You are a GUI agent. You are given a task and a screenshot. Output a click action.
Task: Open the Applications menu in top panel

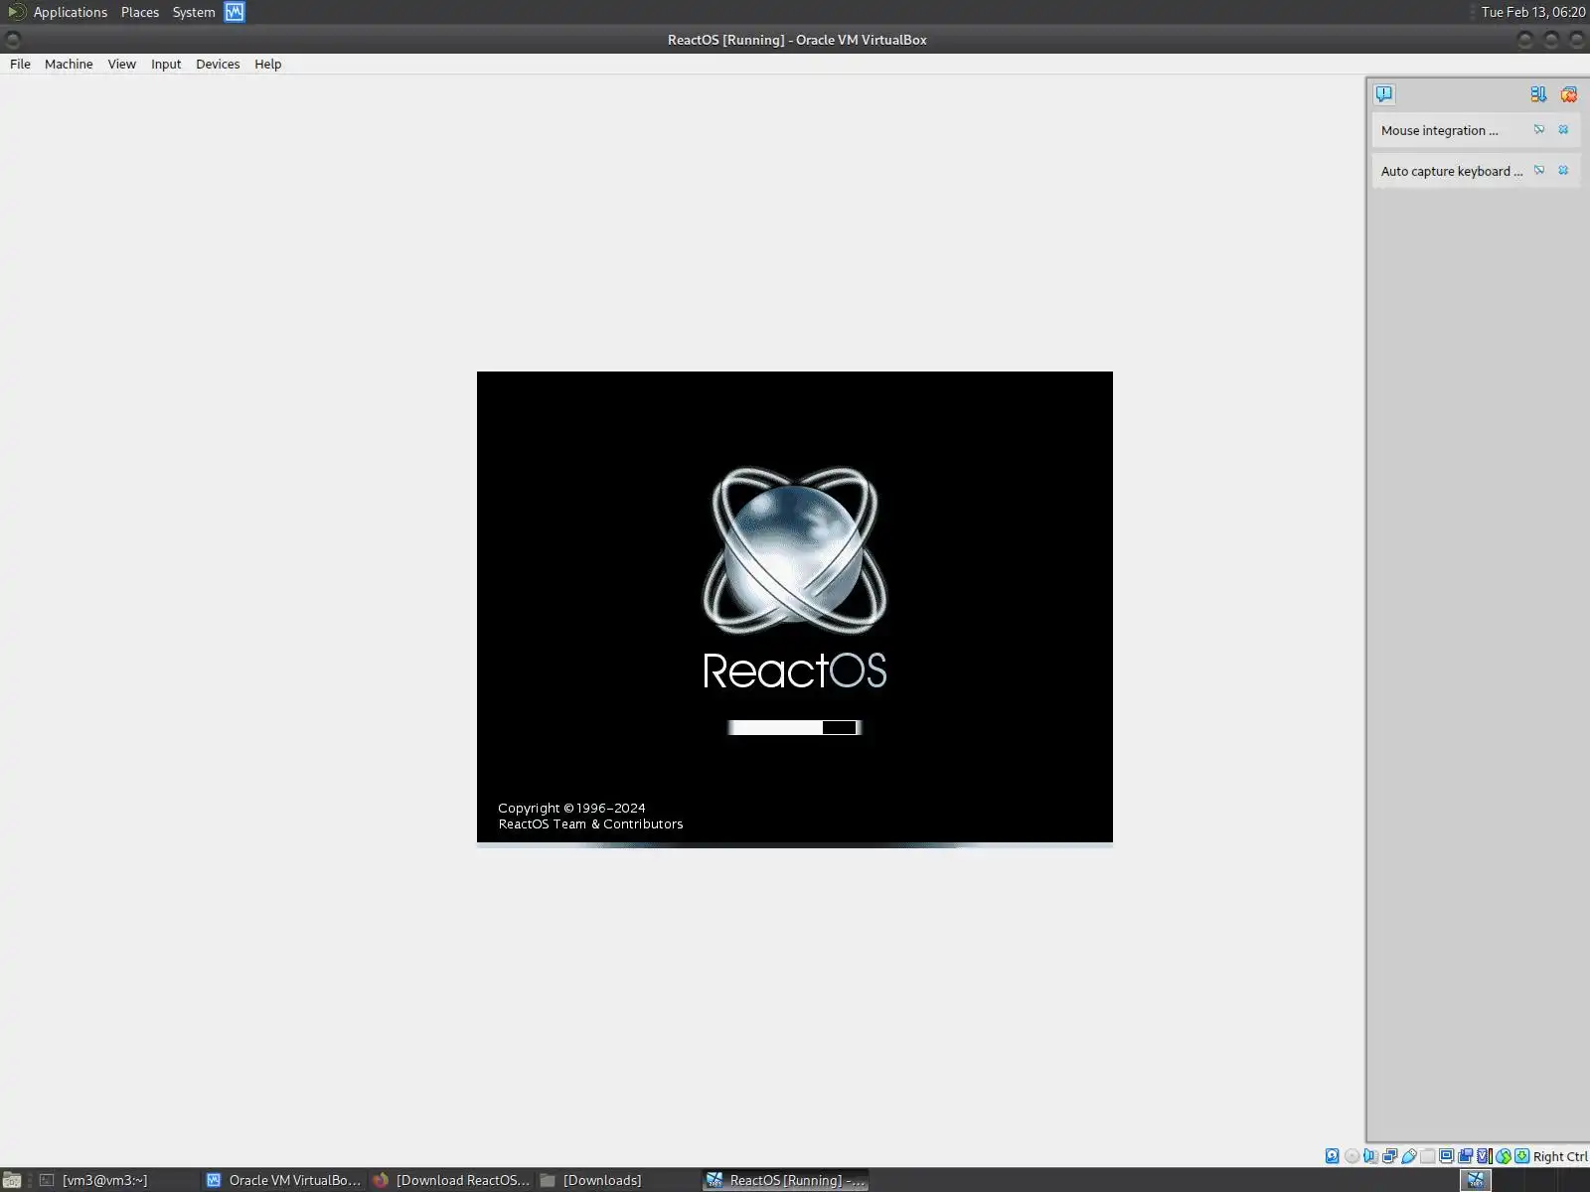click(70, 12)
